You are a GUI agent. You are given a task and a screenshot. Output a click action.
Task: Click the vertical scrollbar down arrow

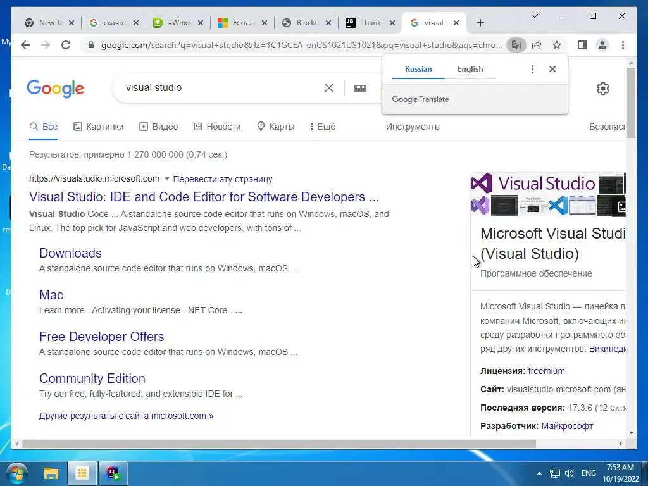pos(631,433)
